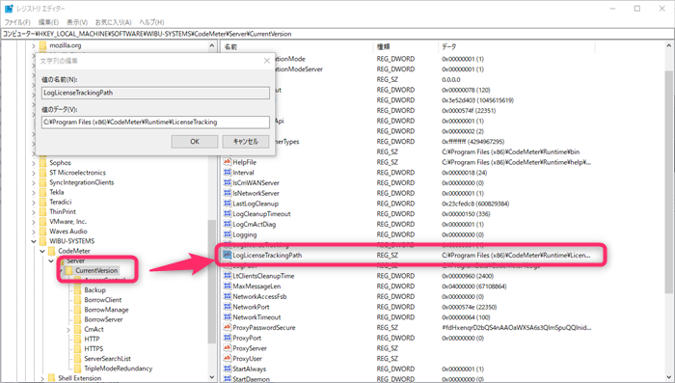Select the LogCmActDiag value icon
Viewport: 675px width, 383px height.
coord(228,224)
